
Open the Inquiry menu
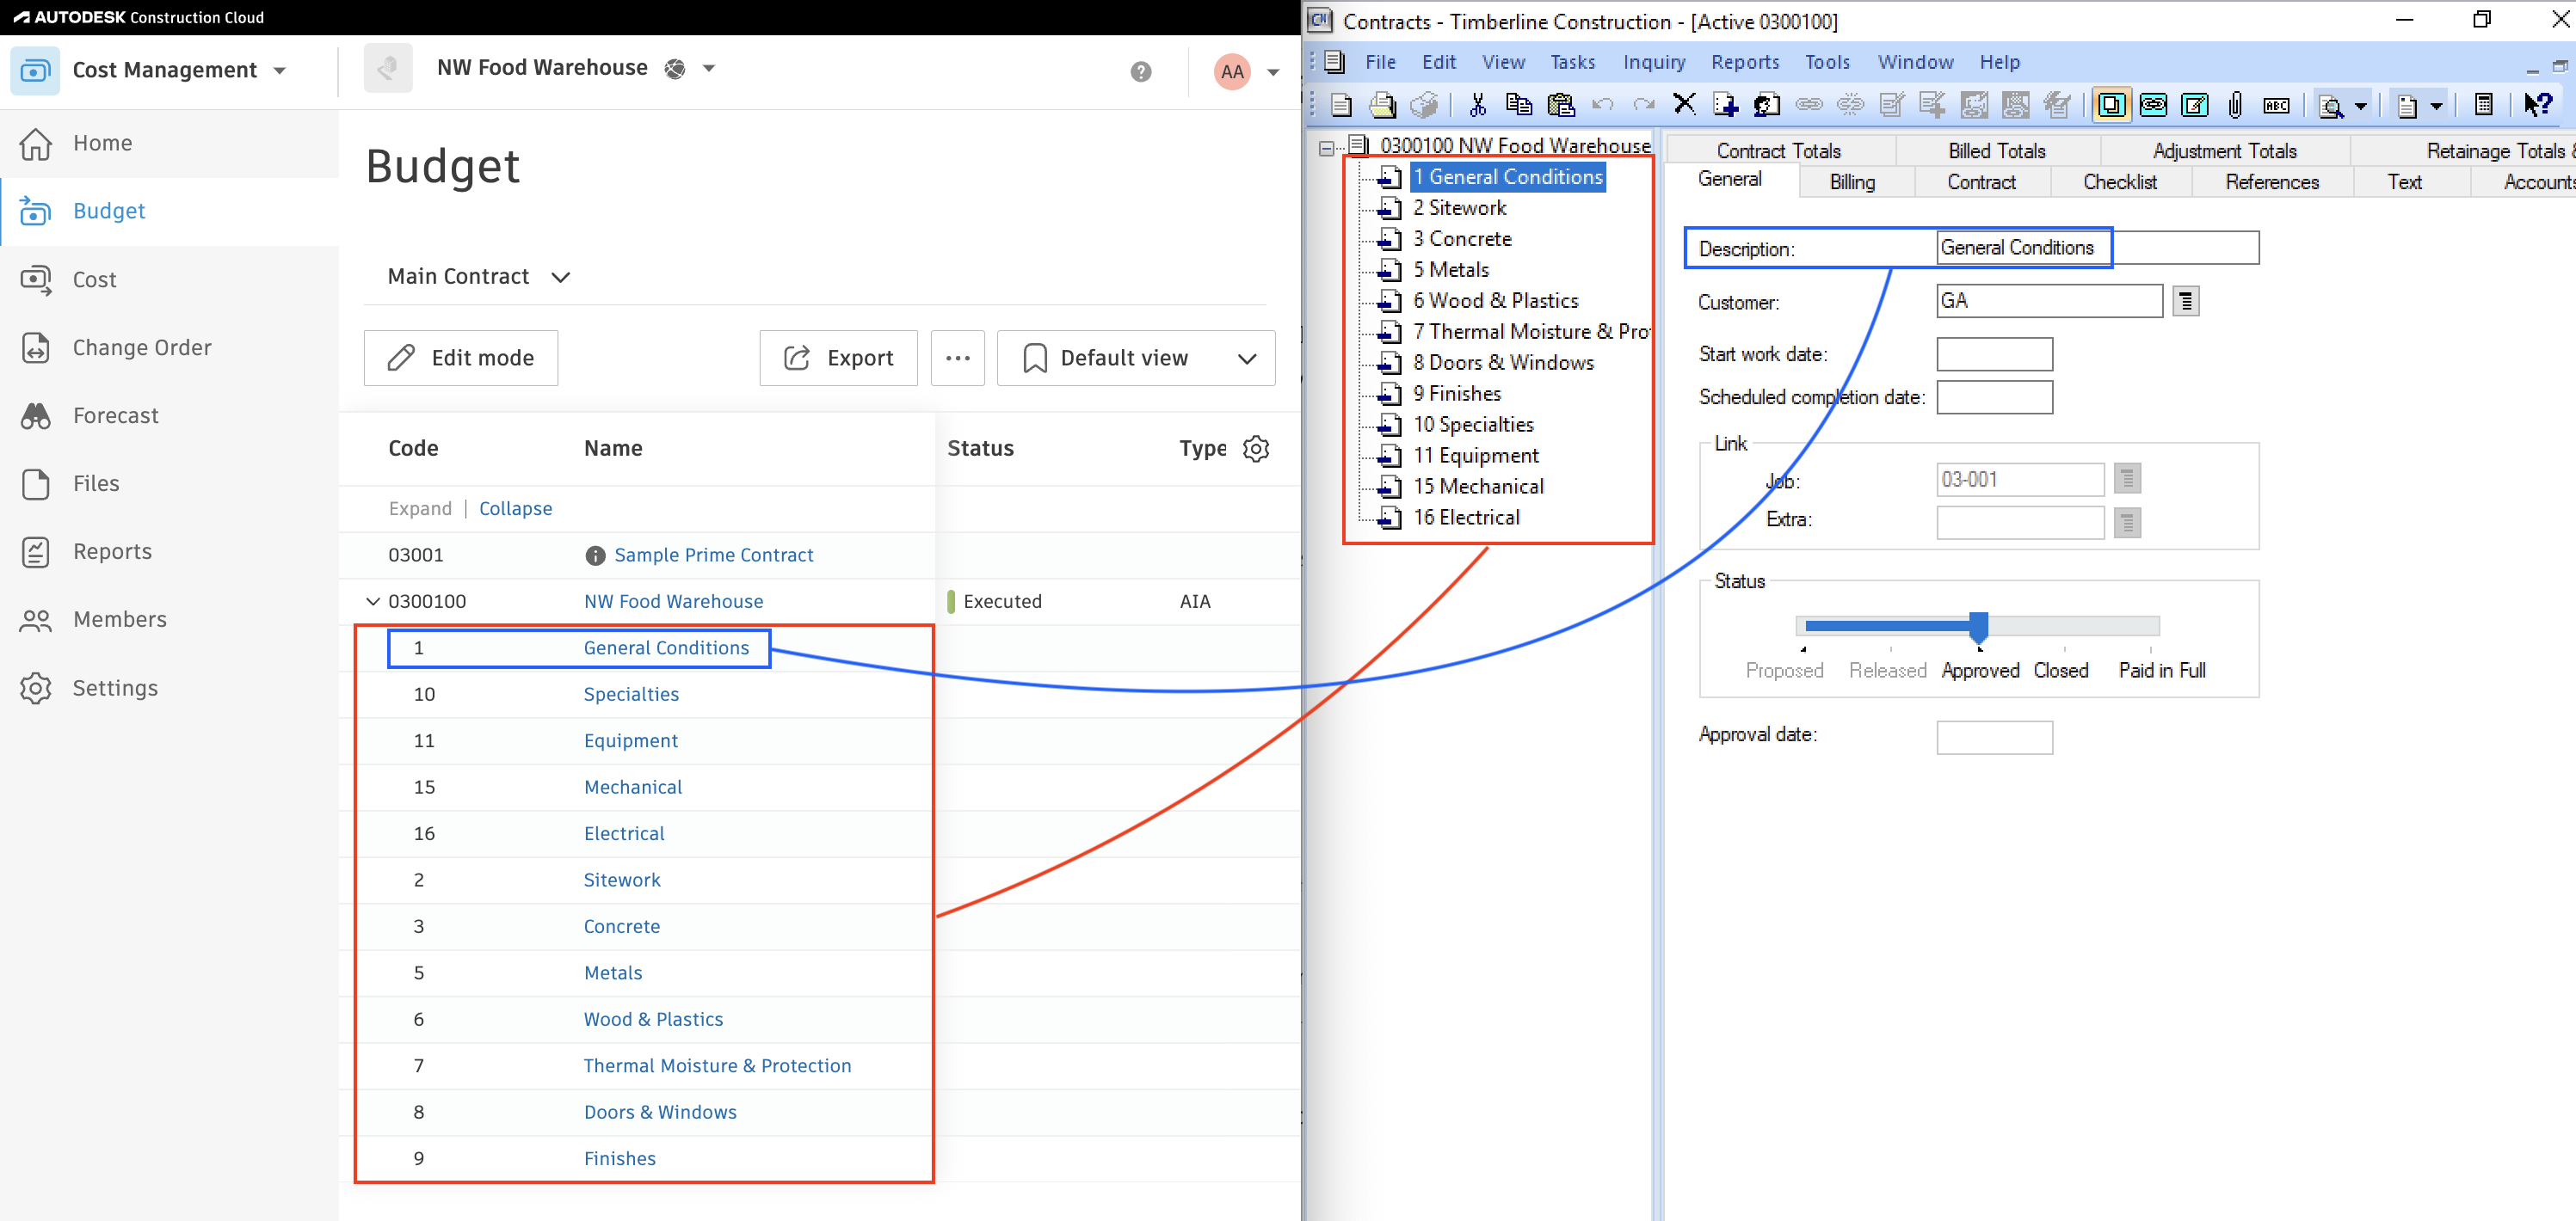[x=1654, y=62]
